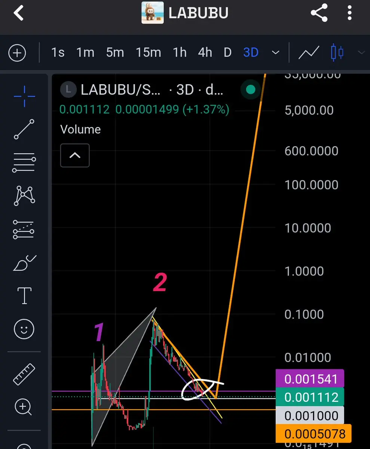Select the 1s timeframe
370x449 pixels.
tap(58, 53)
